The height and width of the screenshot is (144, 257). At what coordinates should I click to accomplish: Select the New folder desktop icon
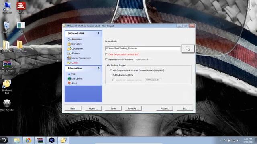point(20,46)
